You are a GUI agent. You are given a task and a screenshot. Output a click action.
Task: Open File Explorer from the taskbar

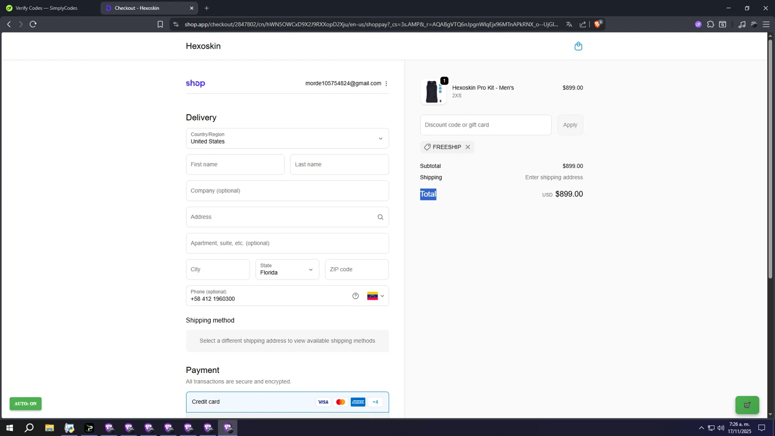click(50, 428)
